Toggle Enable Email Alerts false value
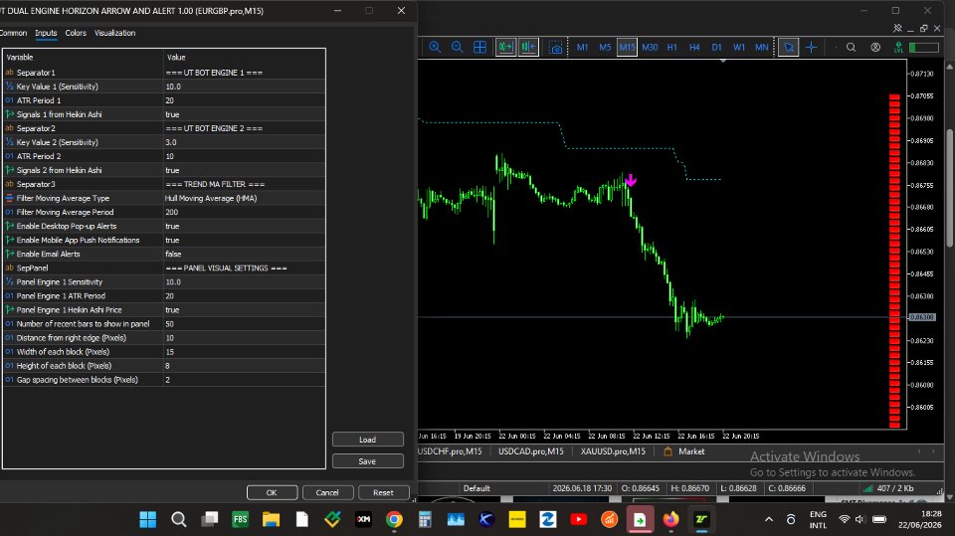The image size is (955, 536). 245,254
